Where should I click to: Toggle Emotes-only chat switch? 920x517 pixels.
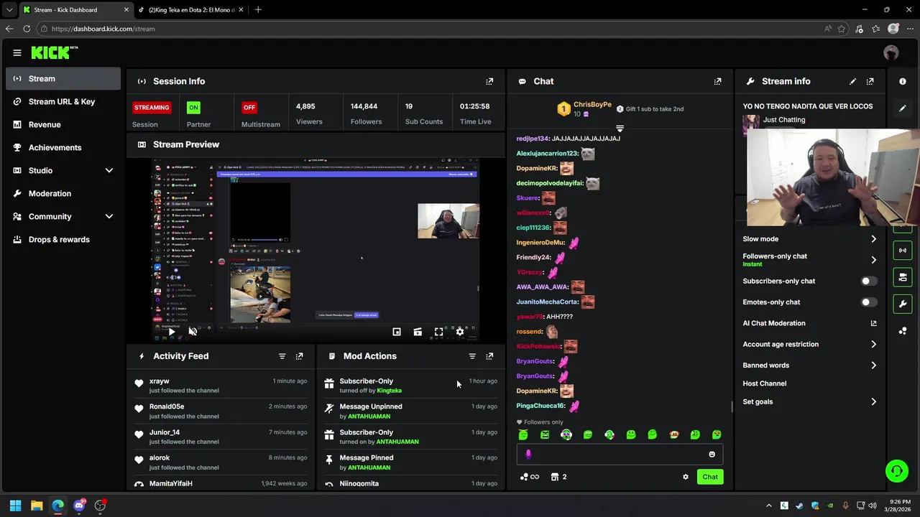point(869,302)
